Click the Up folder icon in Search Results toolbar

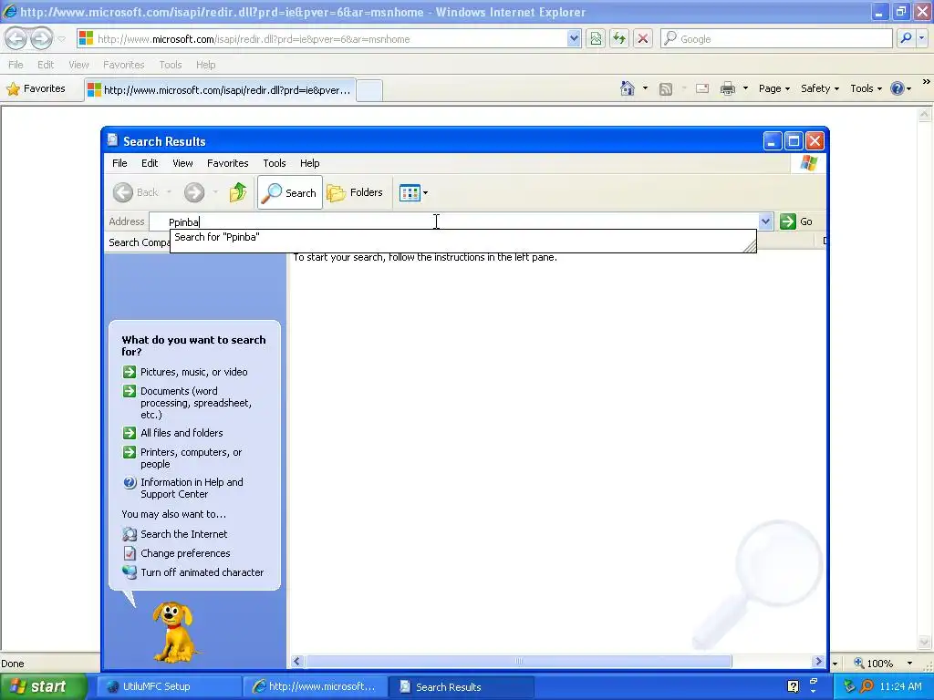click(238, 192)
